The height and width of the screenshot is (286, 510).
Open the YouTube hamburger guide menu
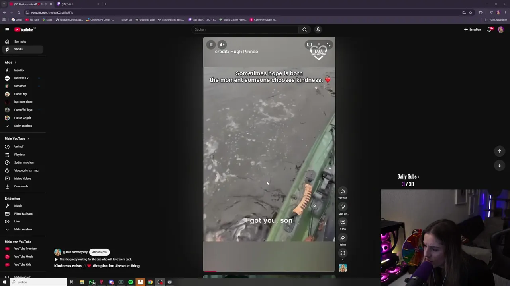tap(7, 29)
